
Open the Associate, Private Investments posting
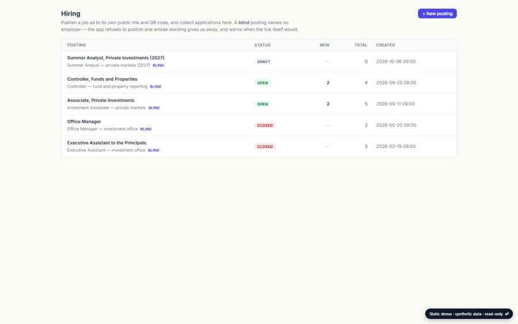[101, 100]
